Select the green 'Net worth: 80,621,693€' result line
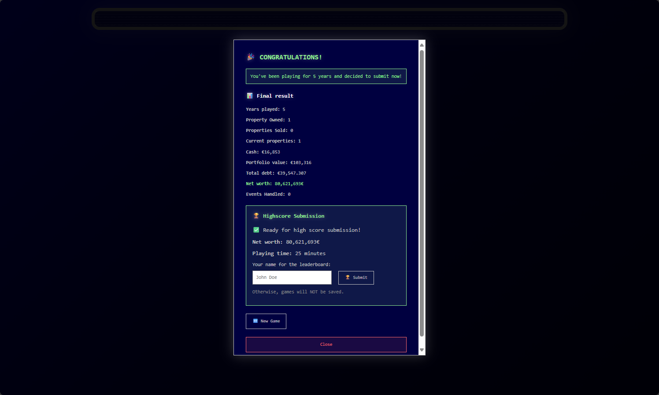The width and height of the screenshot is (659, 395). point(275,184)
